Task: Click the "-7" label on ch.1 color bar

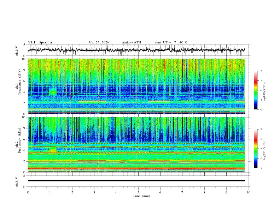Action: click(261, 109)
